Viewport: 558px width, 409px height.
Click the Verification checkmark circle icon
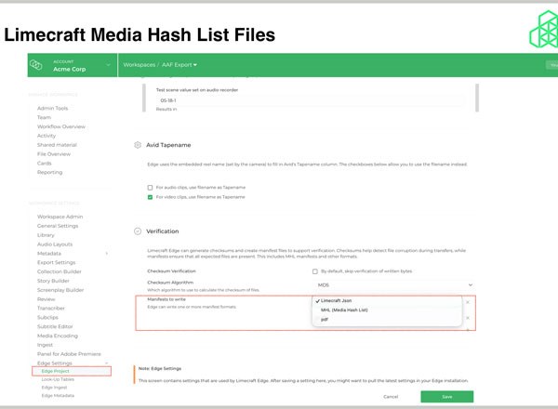click(138, 231)
